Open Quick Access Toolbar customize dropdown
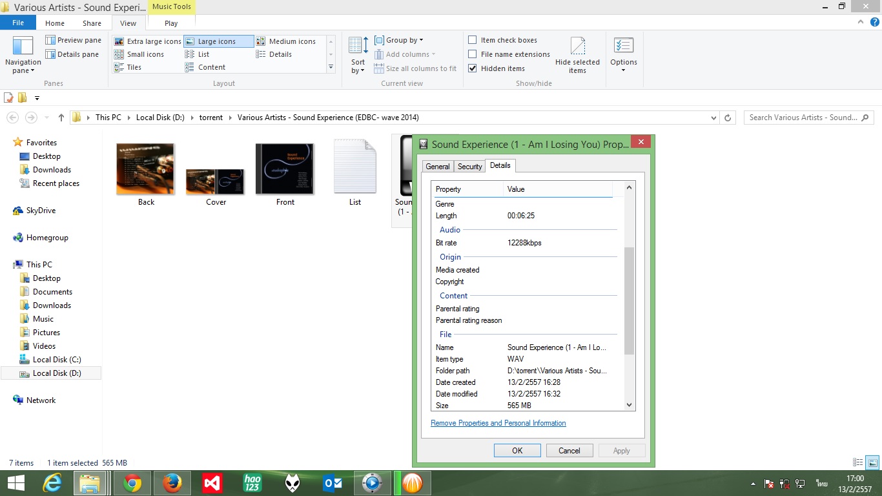882x496 pixels. tap(37, 98)
